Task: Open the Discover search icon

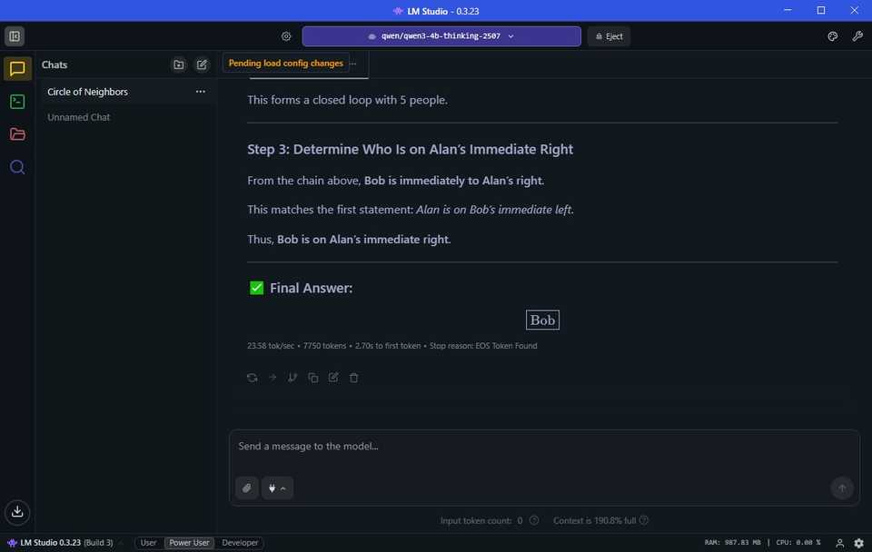Action: 17,167
